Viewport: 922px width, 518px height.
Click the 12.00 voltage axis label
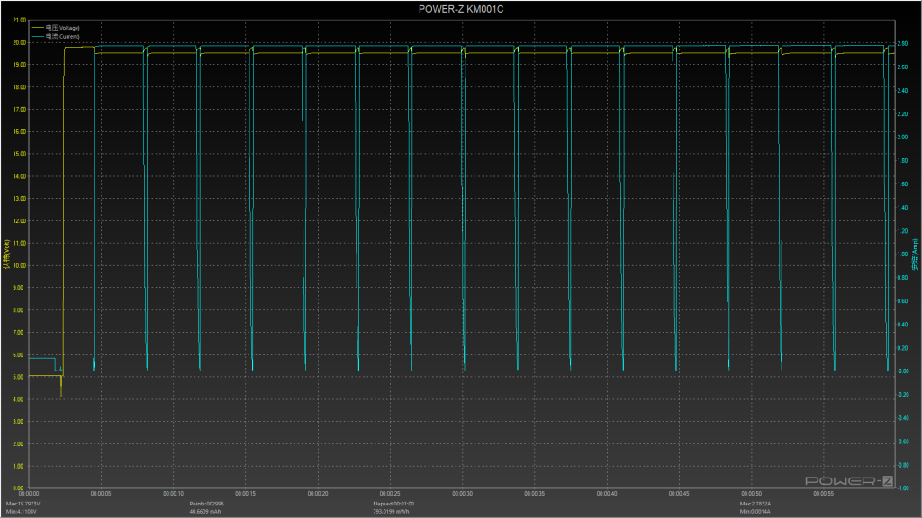coord(20,221)
